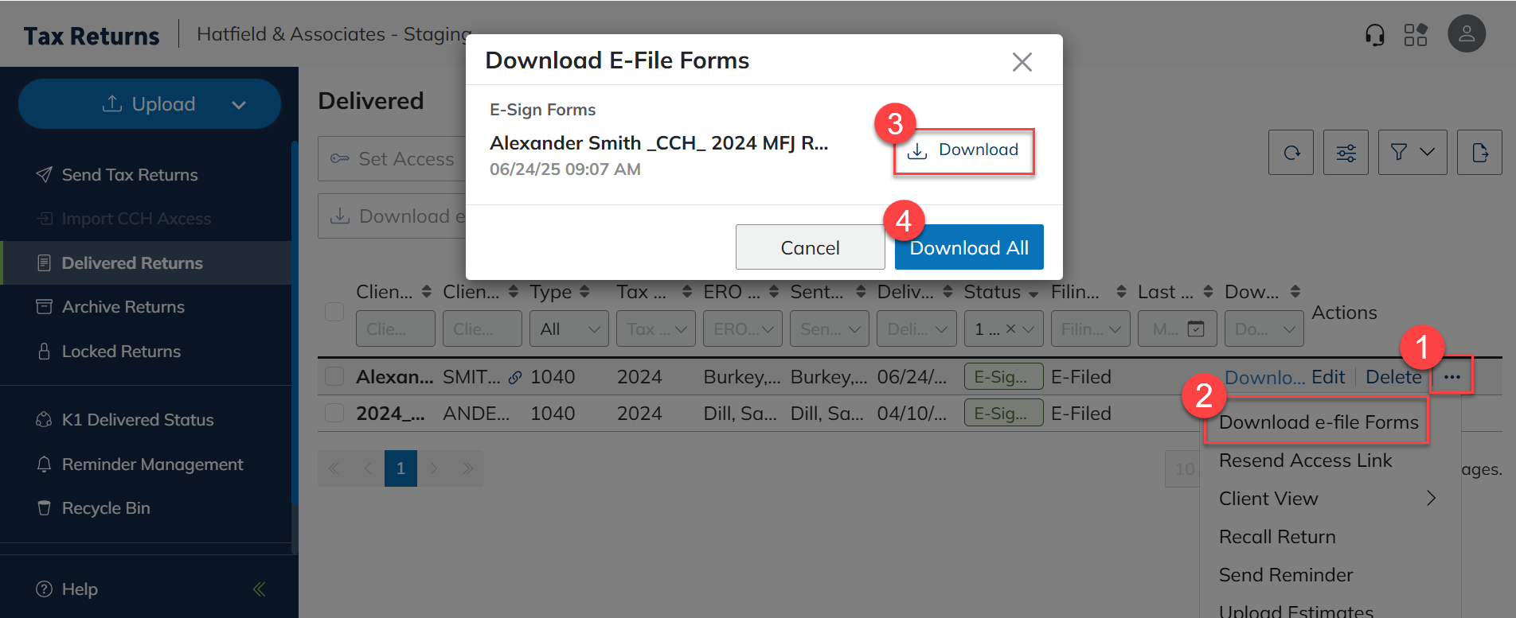1516x618 pixels.
Task: Click the export file icon
Action: 1479,153
